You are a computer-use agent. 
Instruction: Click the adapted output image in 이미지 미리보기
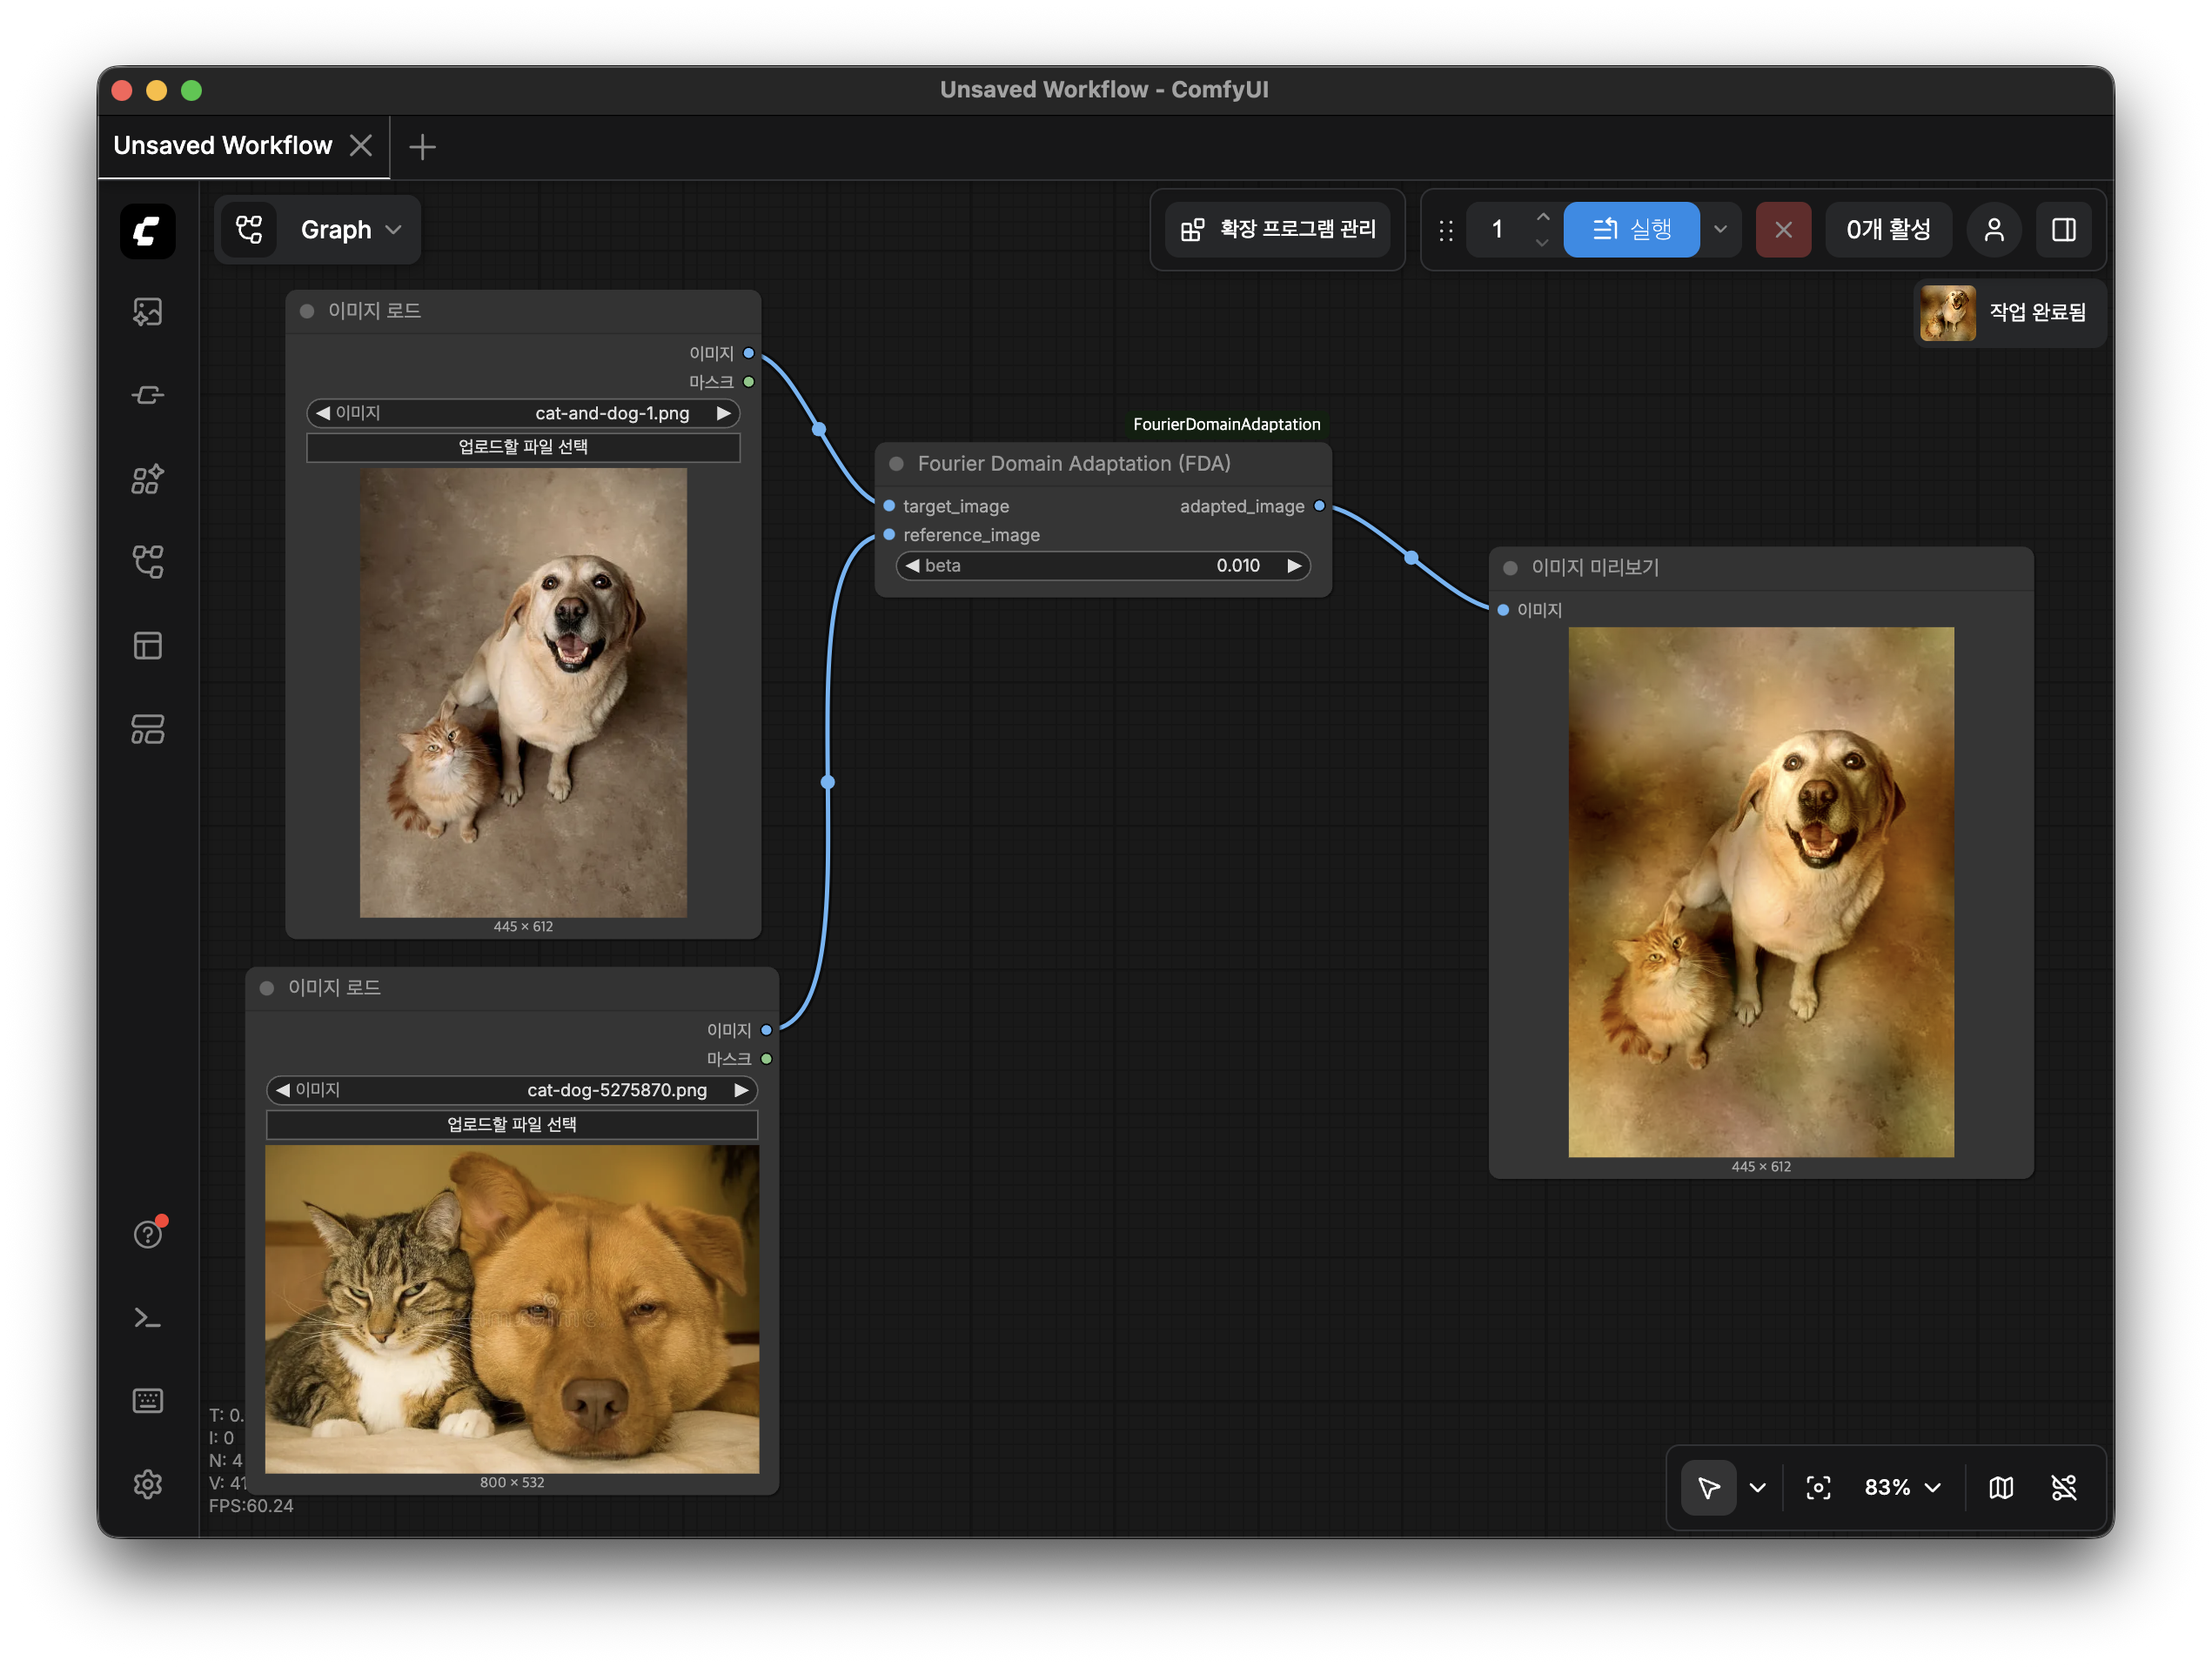(1761, 892)
